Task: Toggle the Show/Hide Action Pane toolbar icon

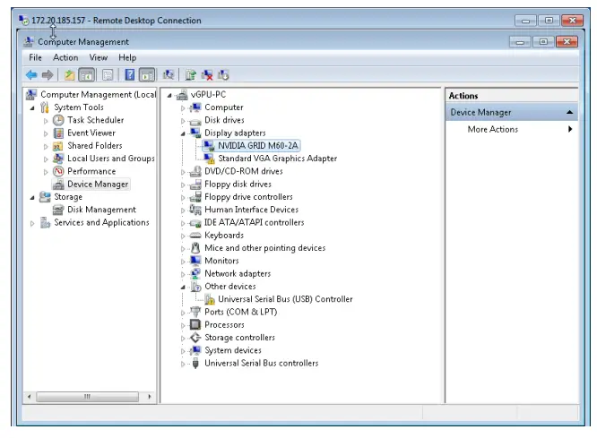Action: [147, 75]
